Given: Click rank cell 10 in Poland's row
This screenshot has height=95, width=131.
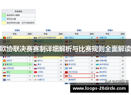Looking at the screenshot, I should (30, 72).
